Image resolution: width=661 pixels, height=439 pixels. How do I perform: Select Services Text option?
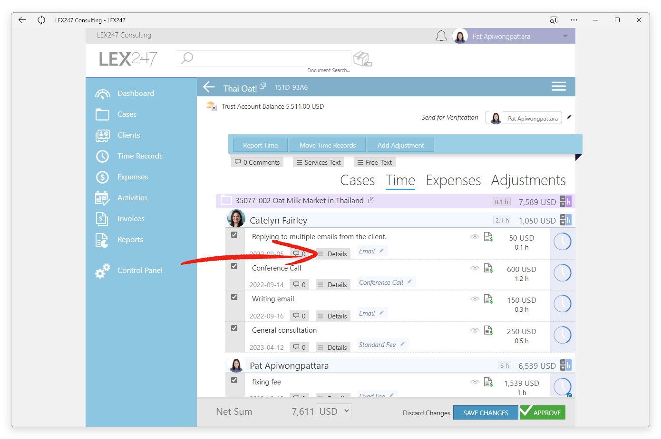pyautogui.click(x=319, y=162)
